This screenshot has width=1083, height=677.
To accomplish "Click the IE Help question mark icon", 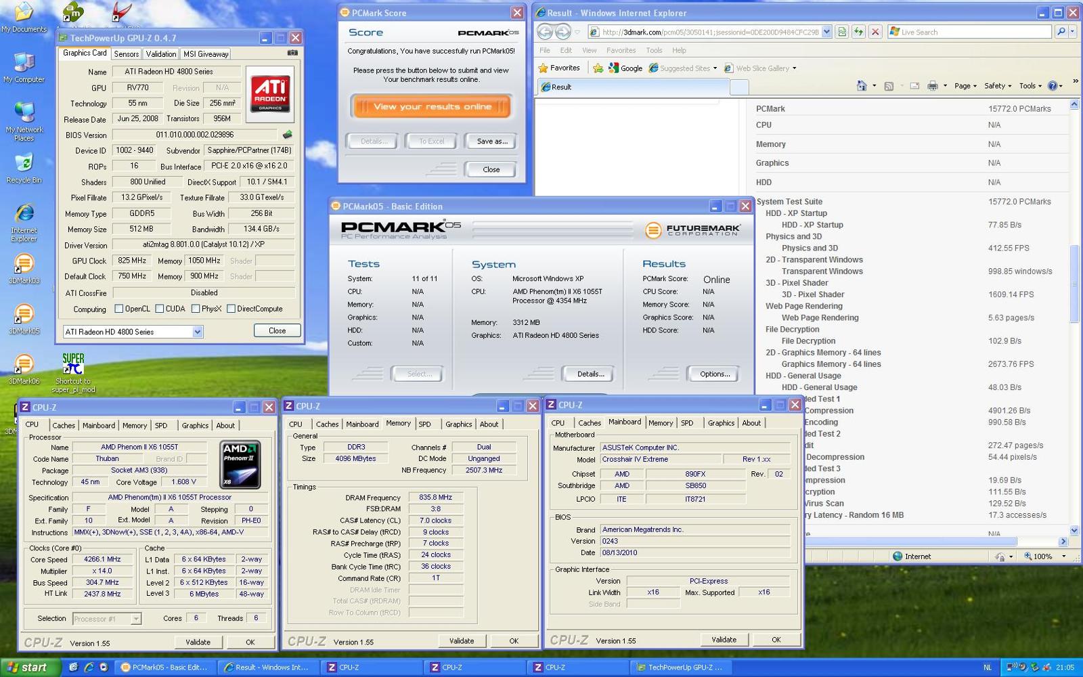I will [x=1053, y=86].
